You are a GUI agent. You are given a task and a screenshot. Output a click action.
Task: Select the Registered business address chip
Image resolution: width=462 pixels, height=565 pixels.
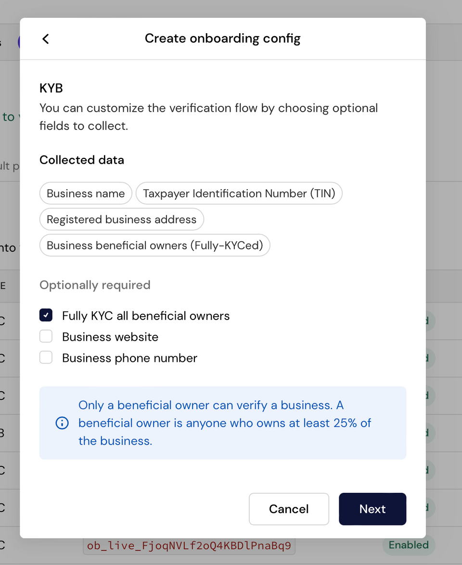(x=121, y=219)
